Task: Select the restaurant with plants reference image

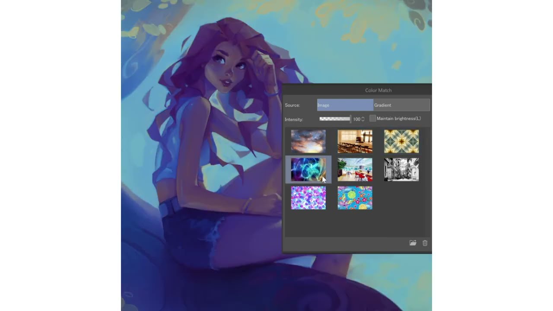Action: tap(355, 169)
